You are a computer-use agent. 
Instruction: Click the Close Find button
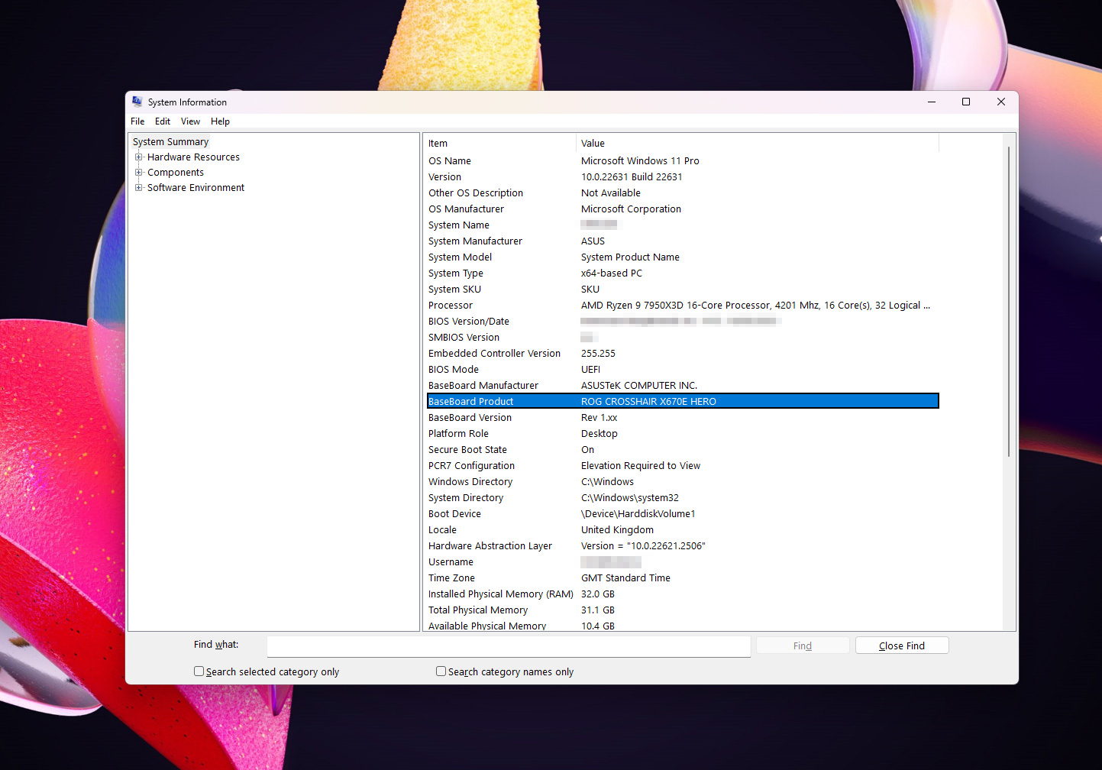pyautogui.click(x=902, y=645)
